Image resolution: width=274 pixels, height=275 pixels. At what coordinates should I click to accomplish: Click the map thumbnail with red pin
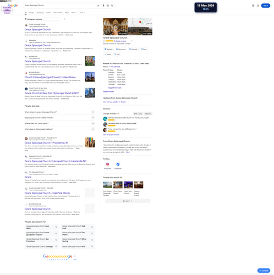pyautogui.click(x=140, y=23)
